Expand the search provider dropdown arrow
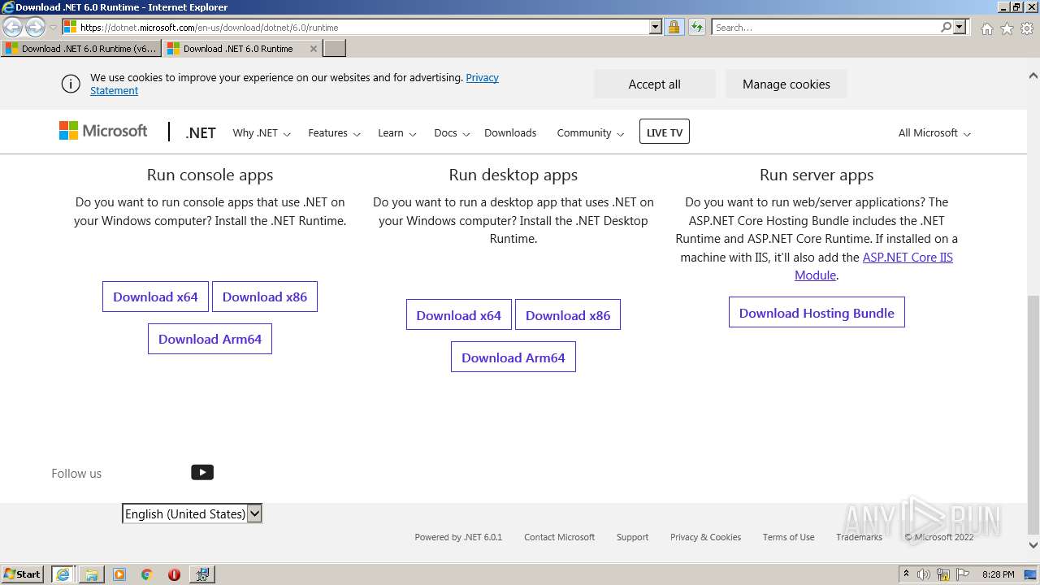Screen dimensions: 1040x585 960,27
